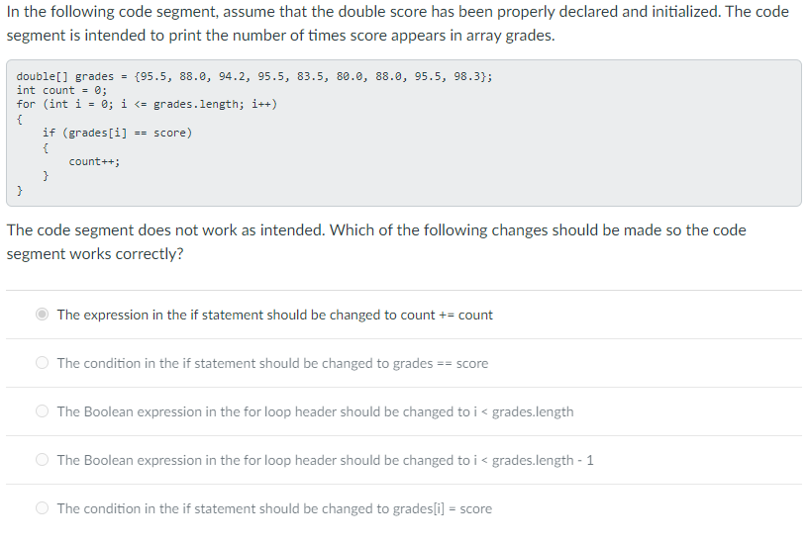Click the answer text mentioning 'grades[i] = score'
The height and width of the screenshot is (544, 808).
(x=274, y=508)
